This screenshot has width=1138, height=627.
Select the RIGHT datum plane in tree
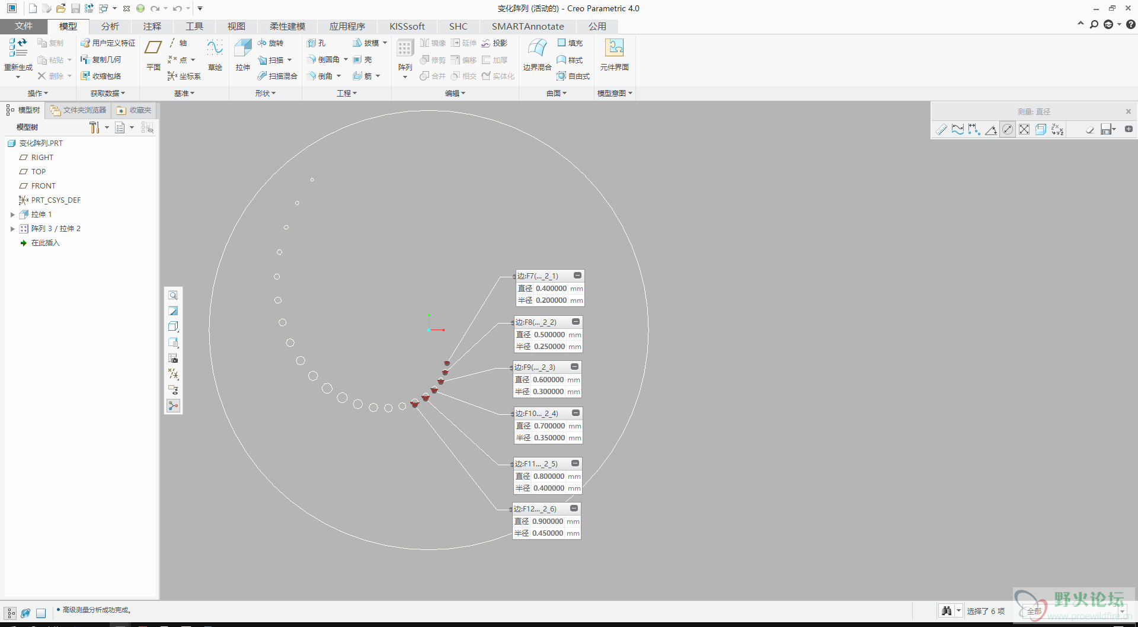pyautogui.click(x=42, y=158)
